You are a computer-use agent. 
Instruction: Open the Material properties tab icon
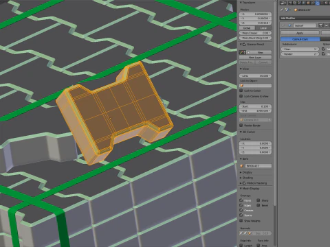pyautogui.click(x=326, y=3)
